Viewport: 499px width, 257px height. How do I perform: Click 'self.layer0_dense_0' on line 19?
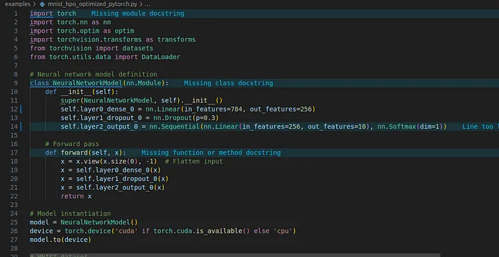(x=113, y=170)
